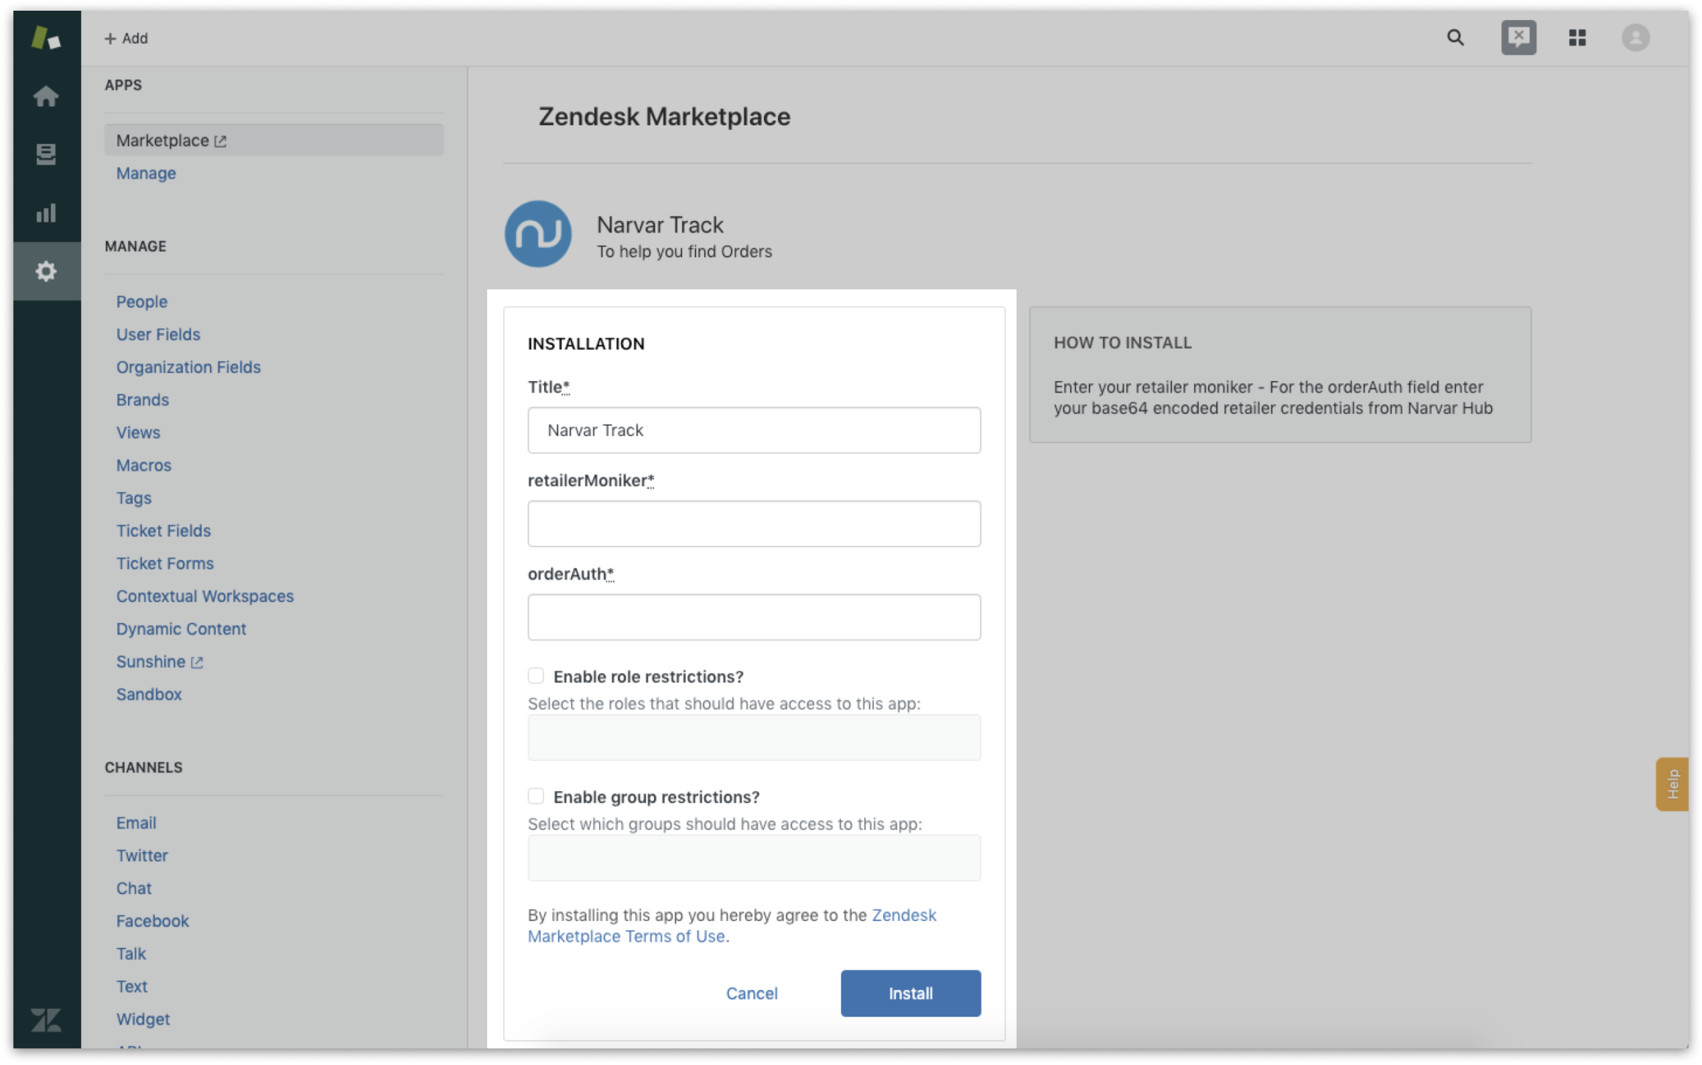The image size is (1702, 1065).
Task: Open the product tray grid icon
Action: (1577, 38)
